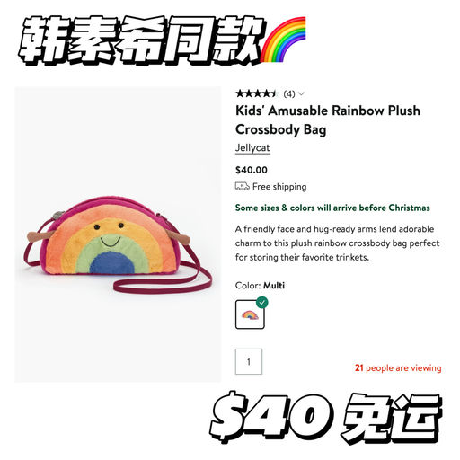This screenshot has height=460, width=460.
Task: Select the Multi rainbow color swatch
Action: click(250, 314)
